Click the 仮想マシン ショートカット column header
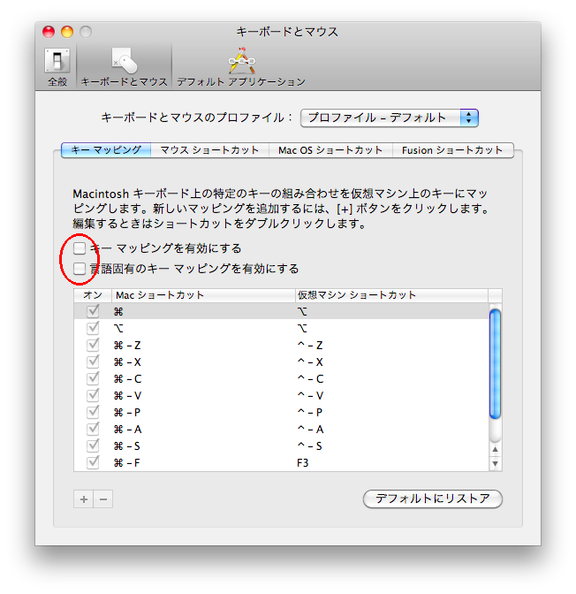 tap(391, 295)
